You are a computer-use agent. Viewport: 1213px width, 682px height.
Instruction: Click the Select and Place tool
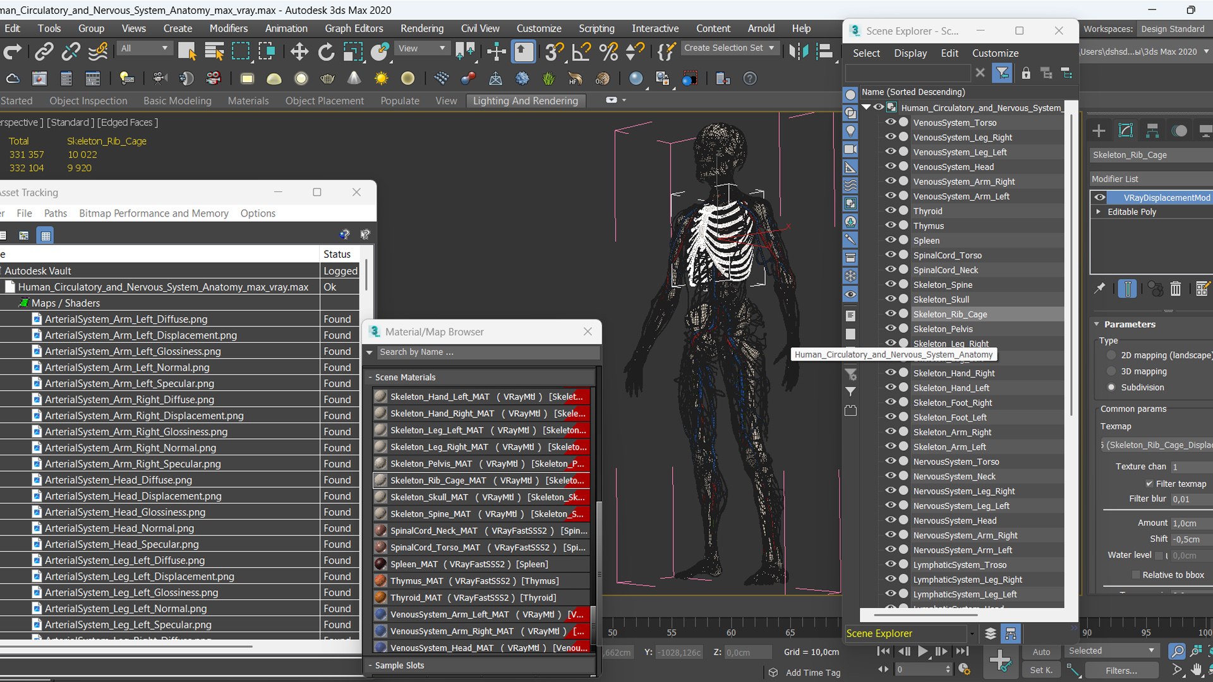click(x=380, y=51)
